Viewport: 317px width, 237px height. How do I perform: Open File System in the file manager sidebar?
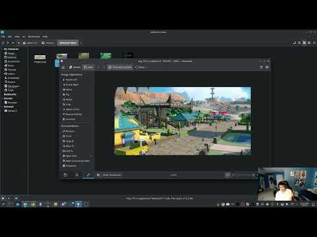coord(12,86)
